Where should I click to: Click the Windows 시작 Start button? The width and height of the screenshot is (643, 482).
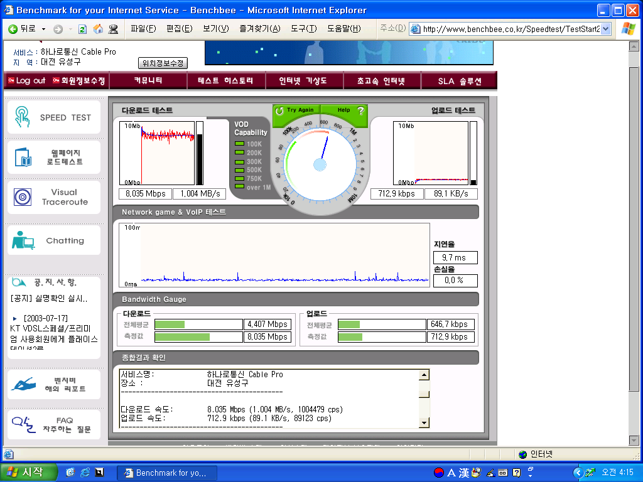tap(28, 472)
